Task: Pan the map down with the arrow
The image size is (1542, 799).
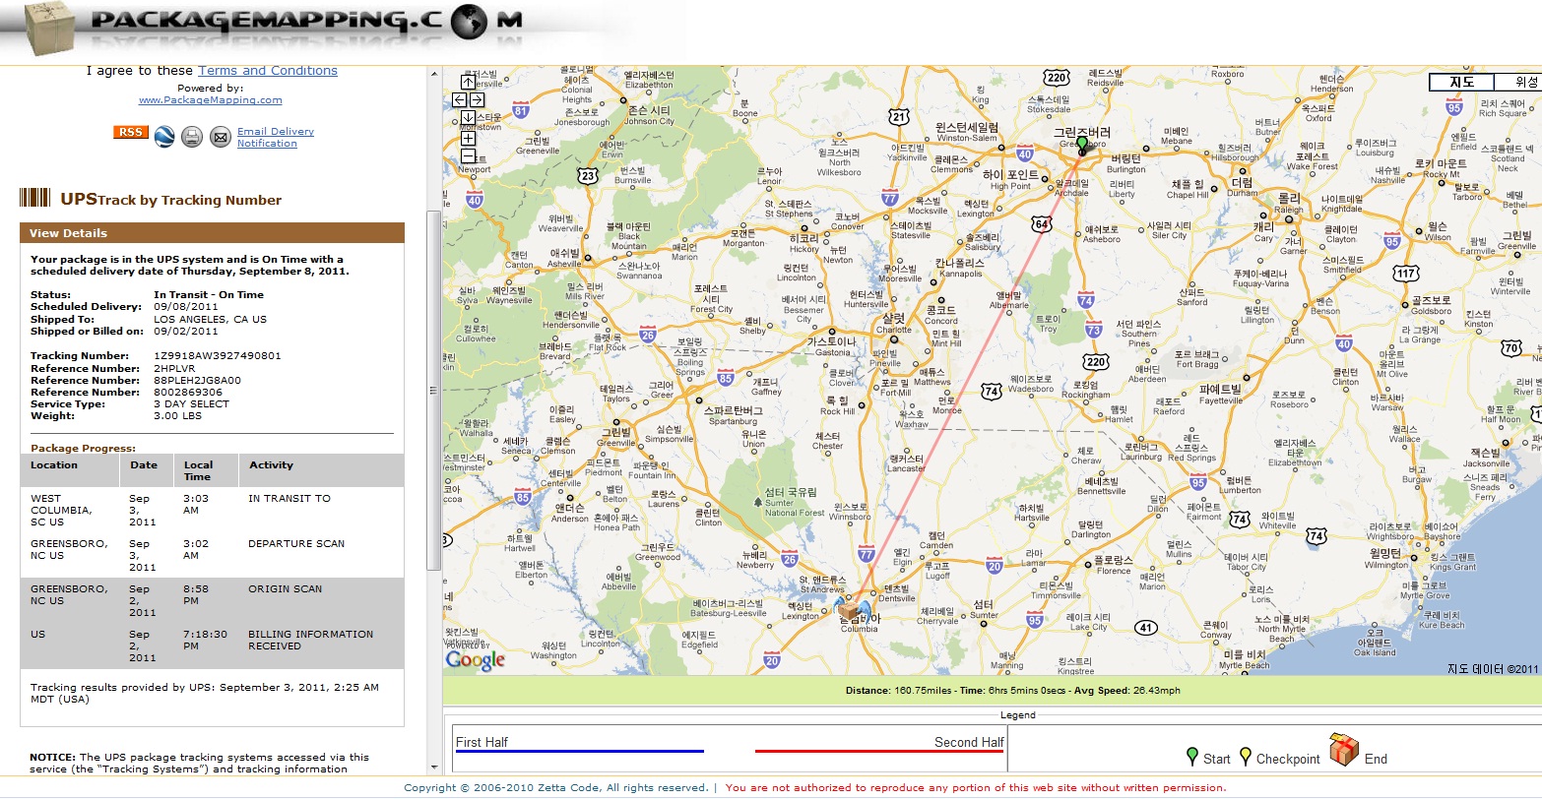Action: tap(468, 117)
